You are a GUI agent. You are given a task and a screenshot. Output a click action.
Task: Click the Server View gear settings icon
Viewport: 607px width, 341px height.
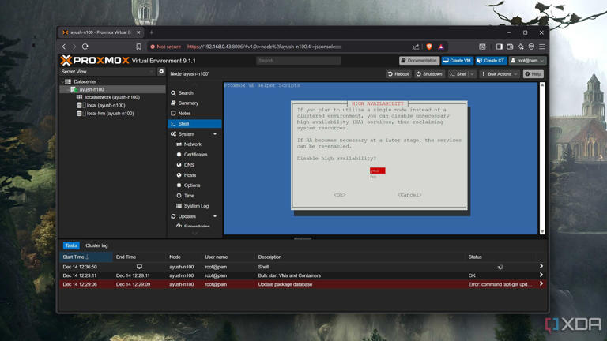(x=161, y=72)
